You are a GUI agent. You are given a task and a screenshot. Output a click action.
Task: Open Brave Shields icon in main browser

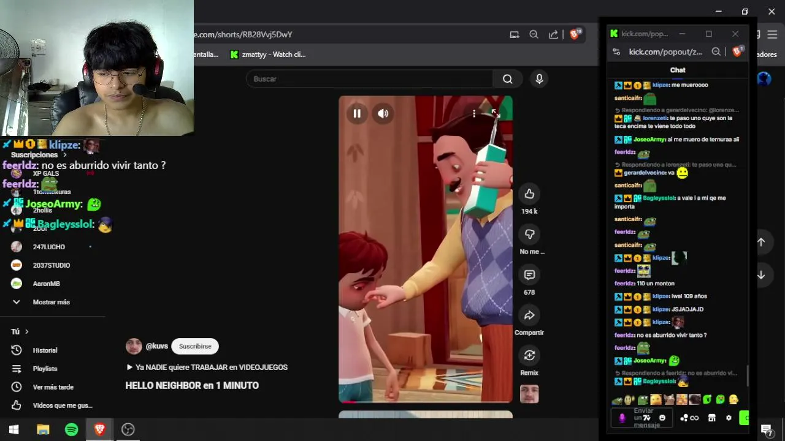tap(575, 34)
